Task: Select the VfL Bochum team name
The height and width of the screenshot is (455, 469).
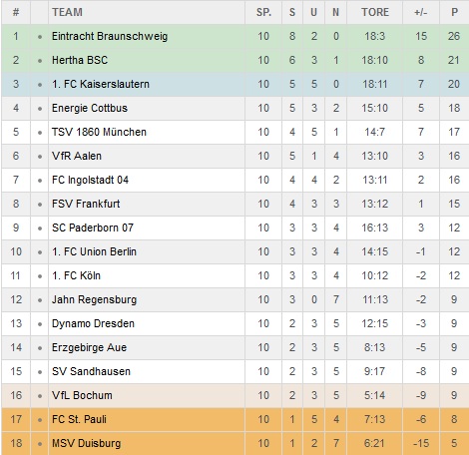Action: pos(82,395)
